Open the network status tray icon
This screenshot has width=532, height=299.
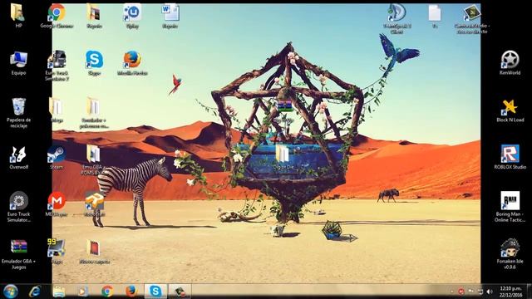tap(480, 292)
